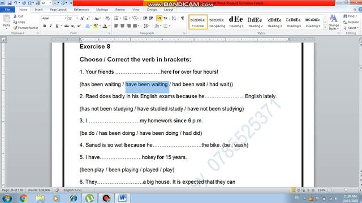The height and width of the screenshot is (203, 362).
Task: Open Google Chrome from the taskbar
Action: coord(24,198)
